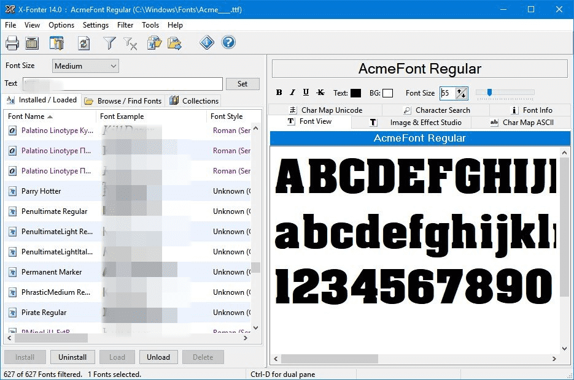This screenshot has width=574, height=380.
Task: Pick the black Text color swatch
Action: tap(355, 93)
